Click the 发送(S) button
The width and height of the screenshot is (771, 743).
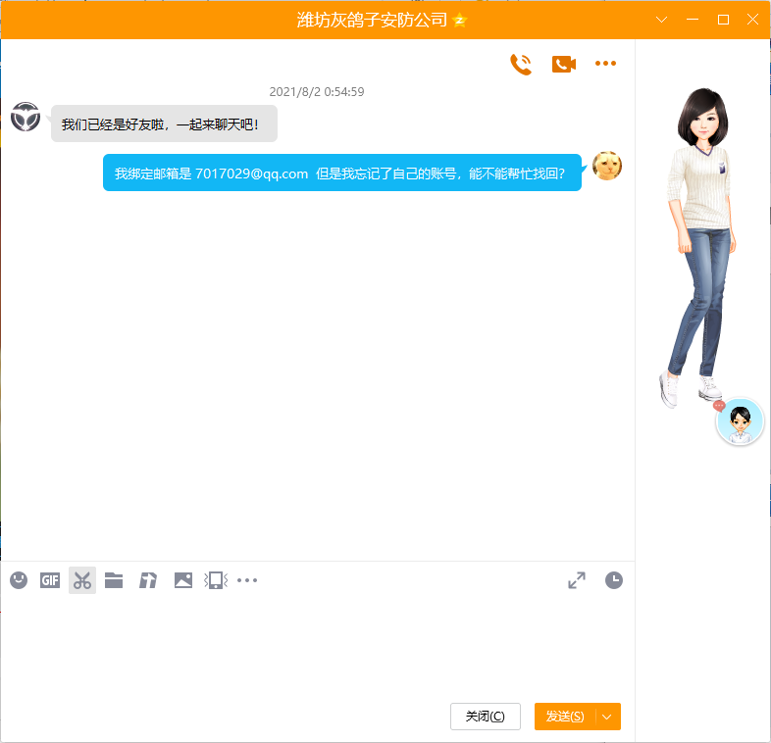565,717
